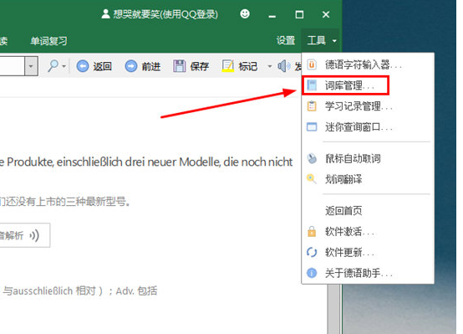Click the 标记 toolbar button
The width and height of the screenshot is (463, 334).
coord(240,66)
